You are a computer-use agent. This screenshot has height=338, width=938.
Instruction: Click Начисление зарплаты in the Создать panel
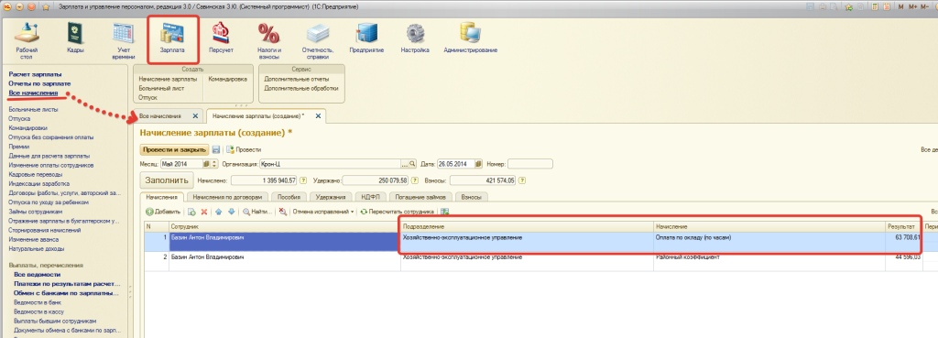pos(168,79)
